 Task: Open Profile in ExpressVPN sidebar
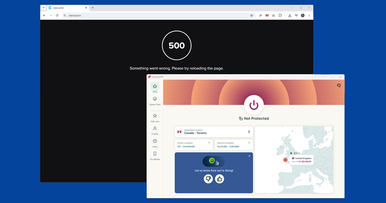pyautogui.click(x=155, y=130)
